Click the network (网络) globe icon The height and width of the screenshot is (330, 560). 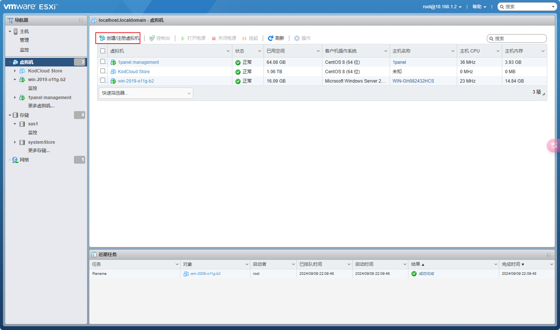coord(15,160)
